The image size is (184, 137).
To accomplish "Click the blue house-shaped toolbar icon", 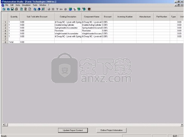I will point(39,9).
